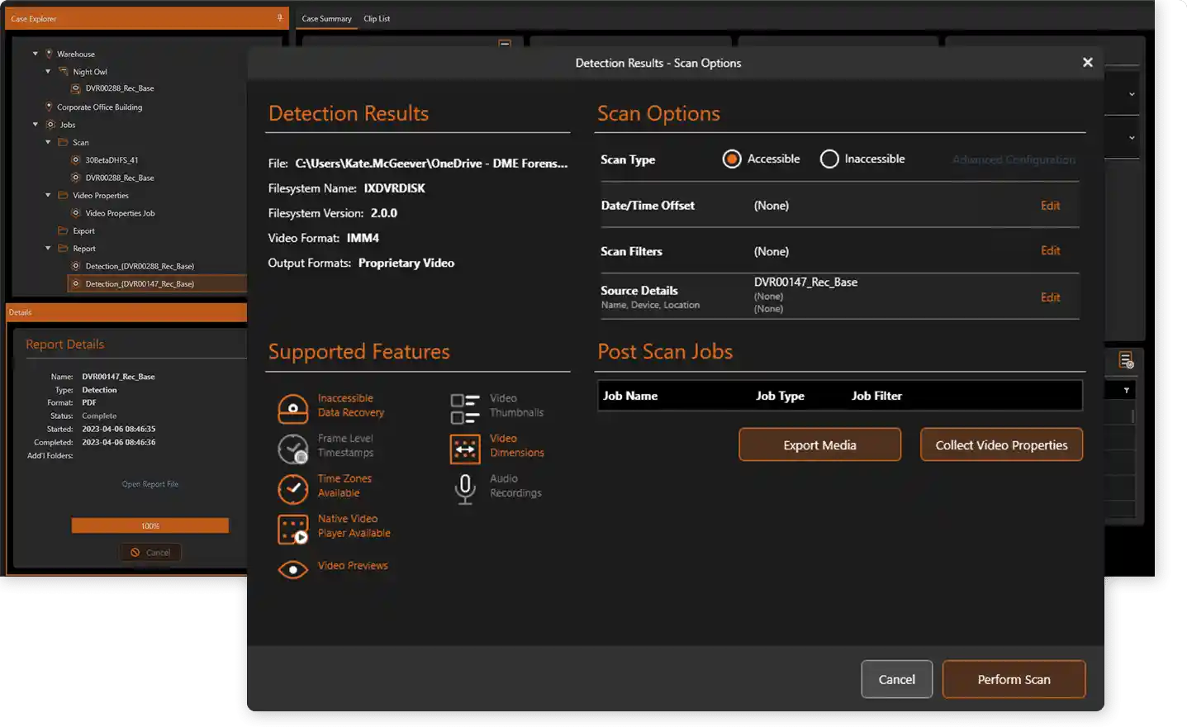The image size is (1187, 727).
Task: Collapse the Night Owl tree node
Action: (48, 71)
